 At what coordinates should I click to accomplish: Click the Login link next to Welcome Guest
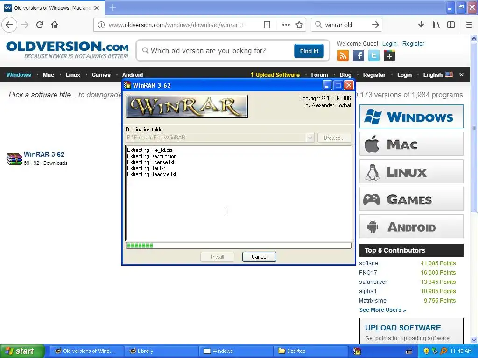(389, 43)
